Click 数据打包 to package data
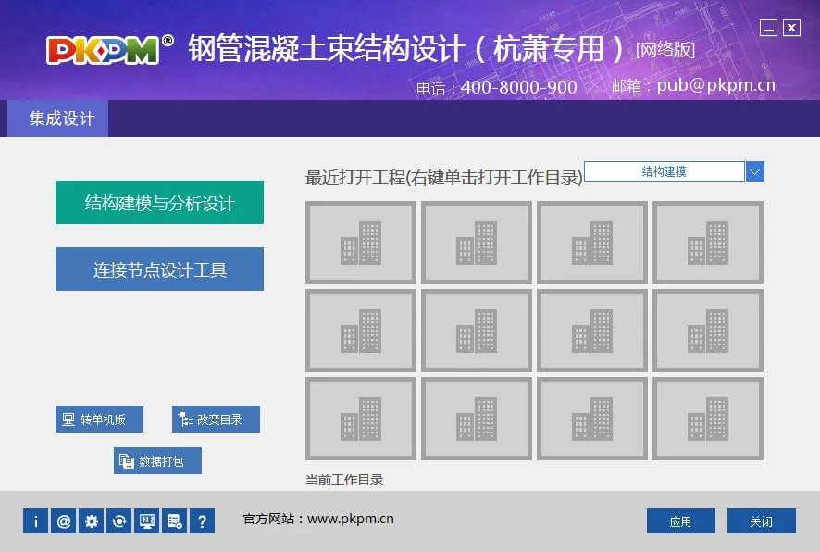The width and height of the screenshot is (820, 552). tap(157, 461)
